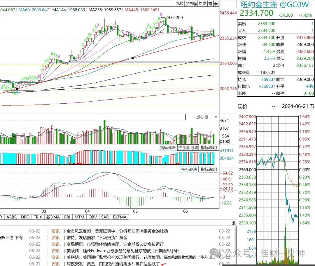Screen dimensions: 315x266
Task: Click the MA60: 2003.647 label
Action: (x=34, y=10)
